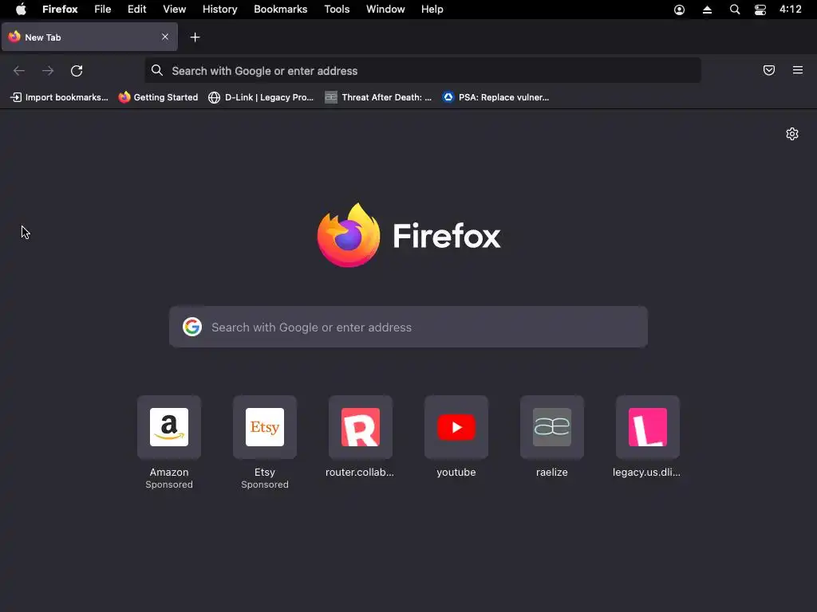Click the Google logo in search box
This screenshot has height=612, width=817.
click(x=192, y=327)
